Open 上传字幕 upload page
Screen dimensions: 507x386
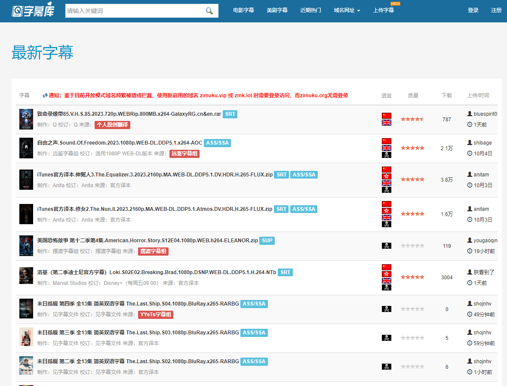point(384,10)
